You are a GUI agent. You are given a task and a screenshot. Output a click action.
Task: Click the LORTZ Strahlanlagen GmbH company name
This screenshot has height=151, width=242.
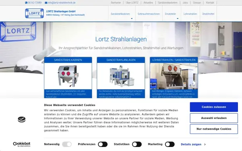[61, 11]
